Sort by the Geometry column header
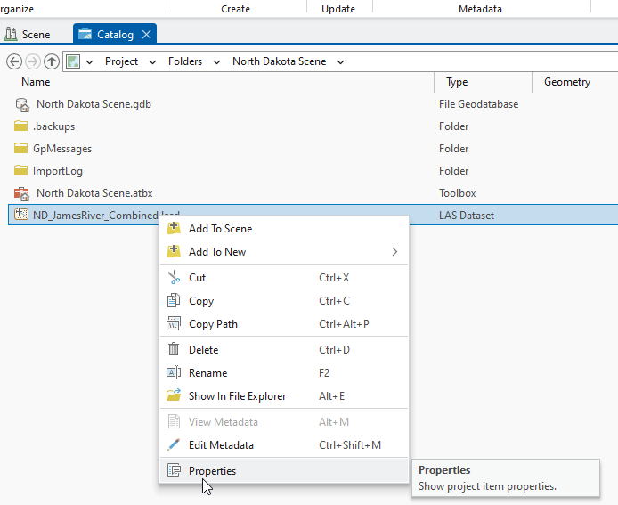Screen dimensions: 618x505 click(567, 82)
